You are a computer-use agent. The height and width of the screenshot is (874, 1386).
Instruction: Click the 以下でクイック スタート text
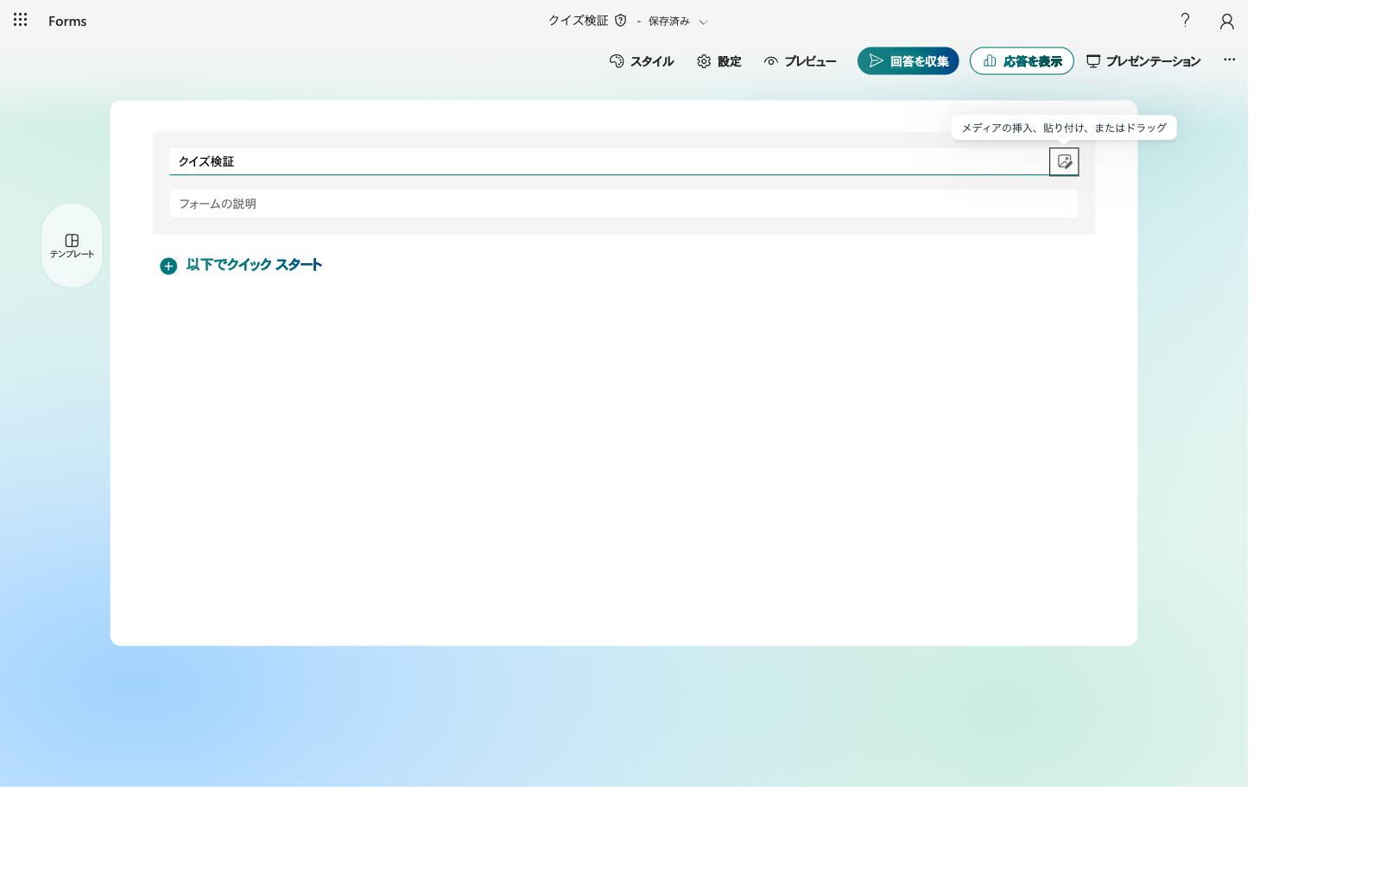pos(254,265)
